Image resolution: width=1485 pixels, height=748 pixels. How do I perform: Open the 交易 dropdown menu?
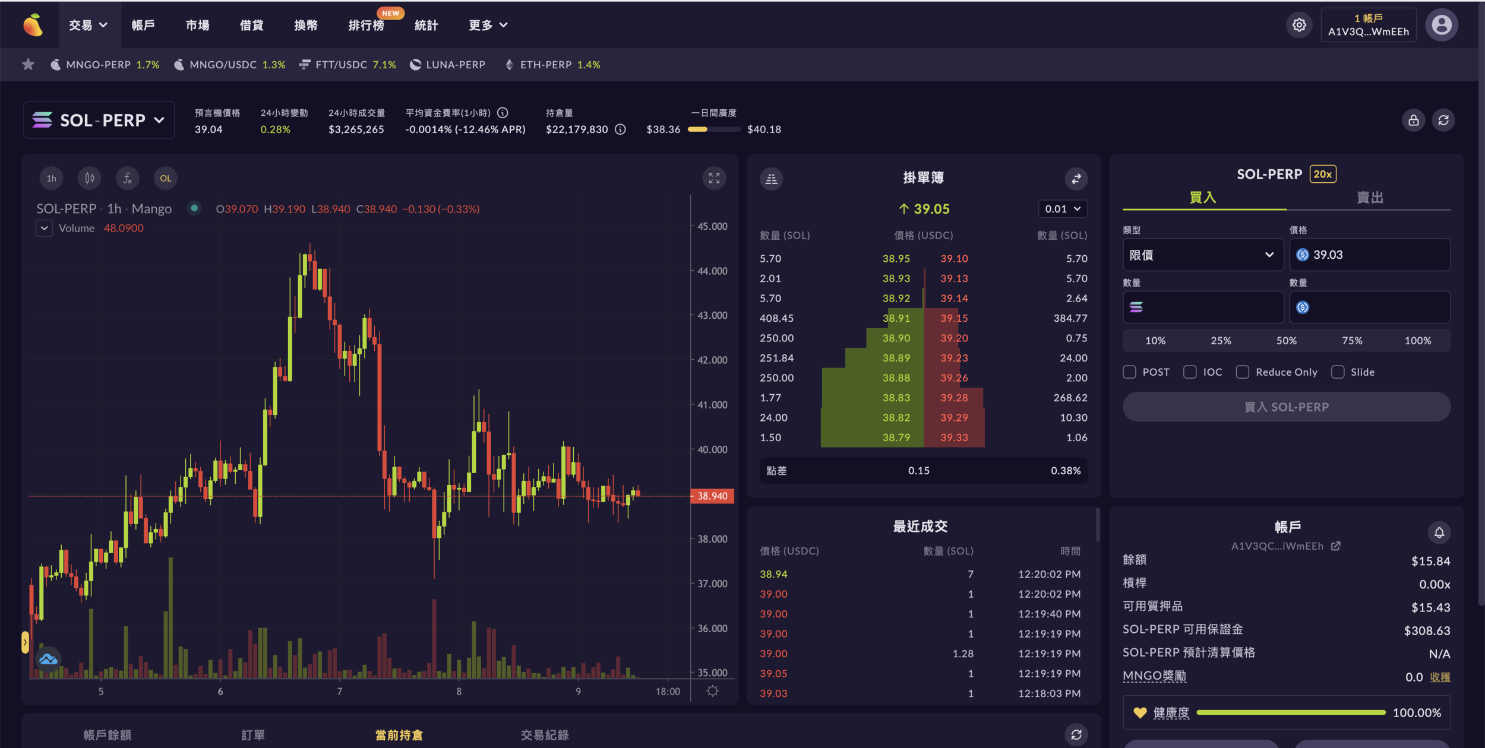(x=89, y=25)
